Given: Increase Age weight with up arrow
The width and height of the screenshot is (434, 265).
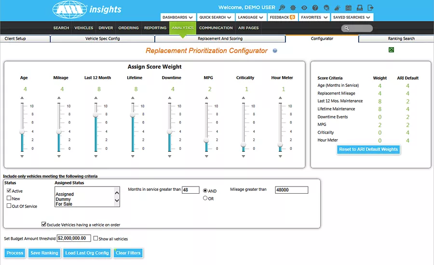Looking at the screenshot, I should point(22,98).
